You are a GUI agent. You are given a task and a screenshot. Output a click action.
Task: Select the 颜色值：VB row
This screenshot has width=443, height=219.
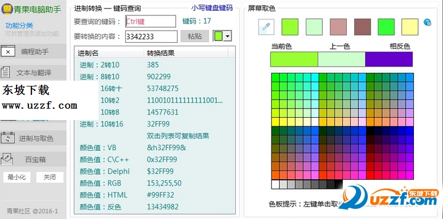(154, 148)
